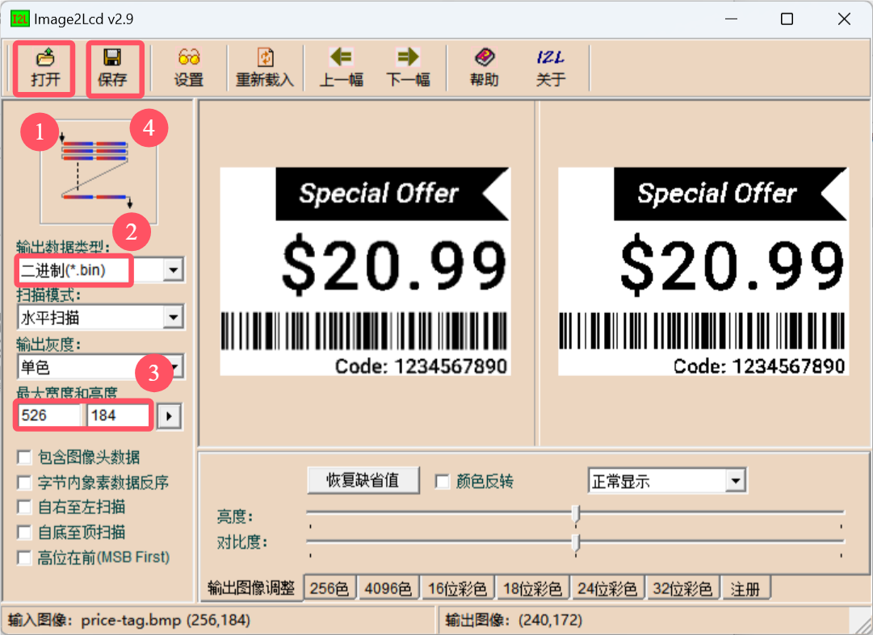873x635 pixels.
Task: Switch to 18位彩色 tab
Action: click(532, 588)
